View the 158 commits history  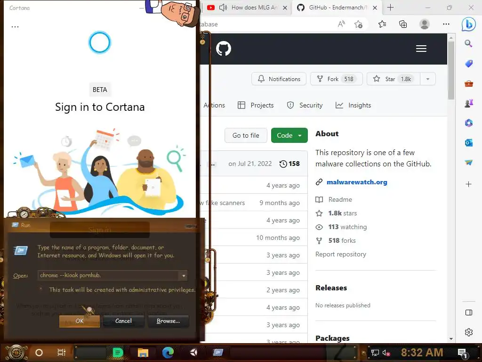(289, 164)
